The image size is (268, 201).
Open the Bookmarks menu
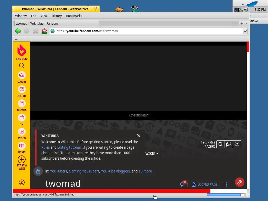(x=74, y=16)
